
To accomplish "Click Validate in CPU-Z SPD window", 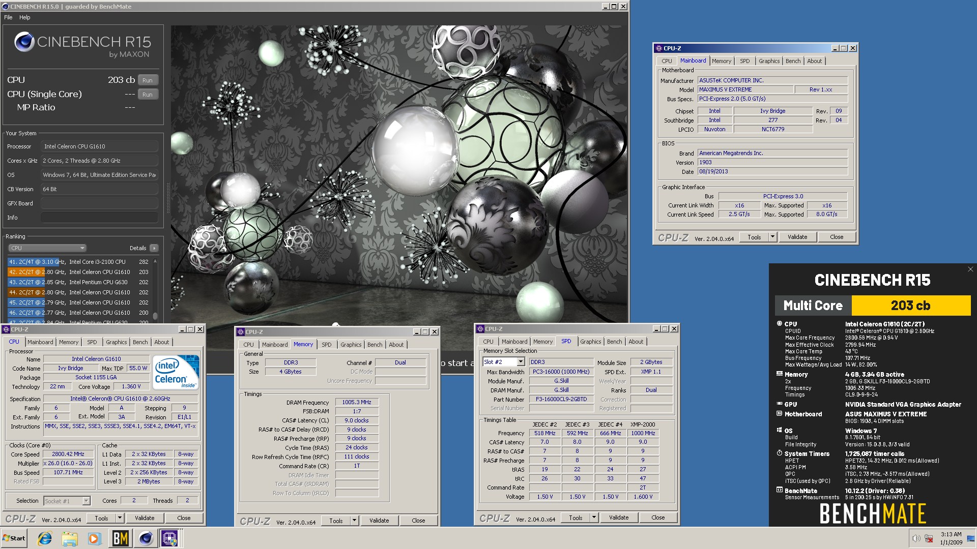I will 619,517.
